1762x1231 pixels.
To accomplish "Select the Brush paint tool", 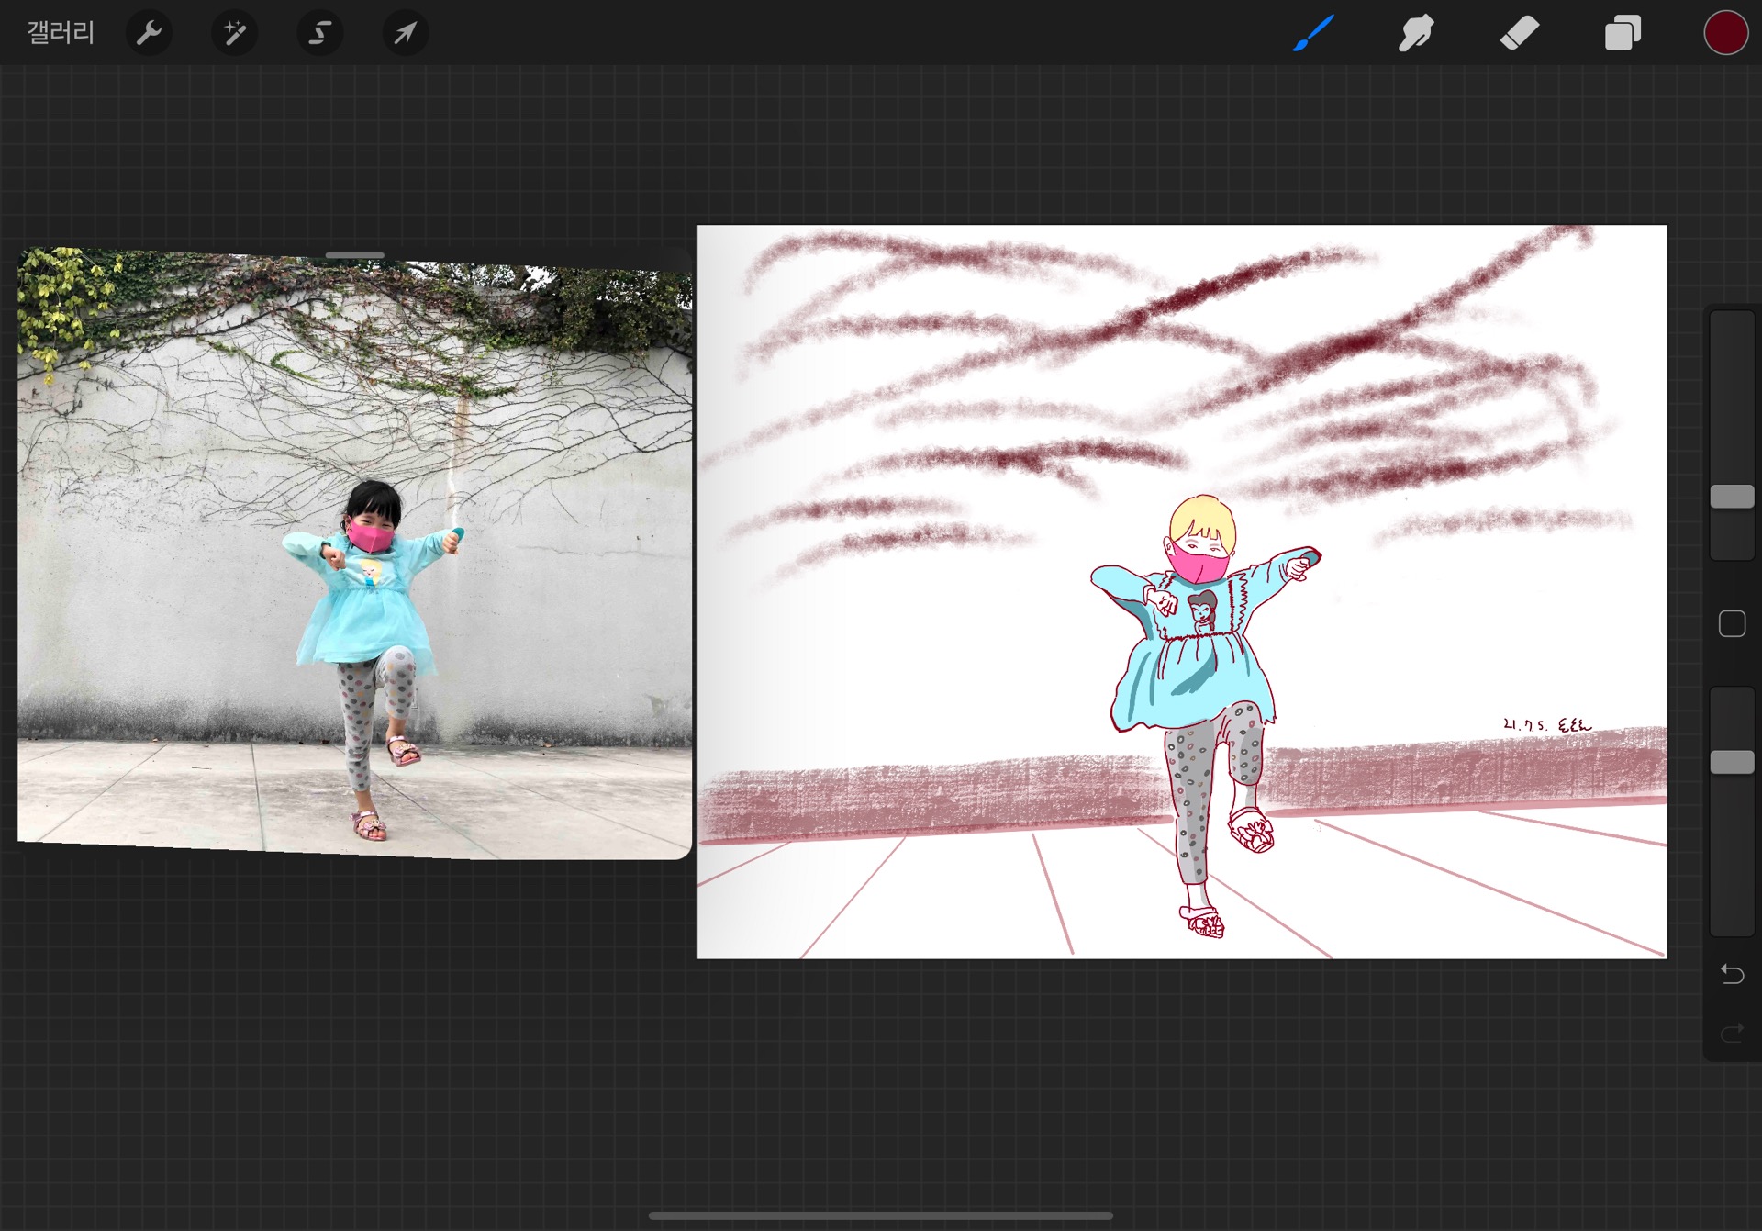I will click(1313, 34).
